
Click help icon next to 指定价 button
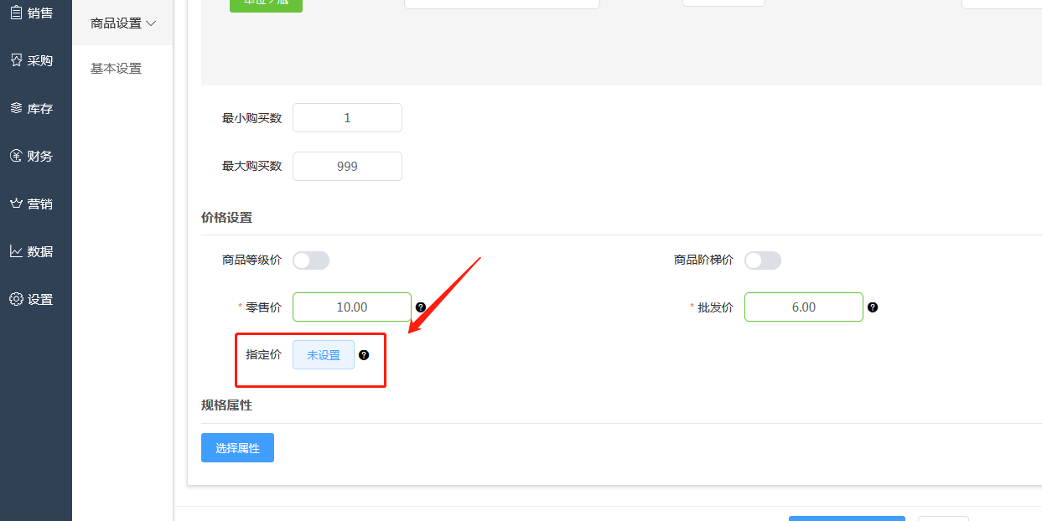(364, 355)
